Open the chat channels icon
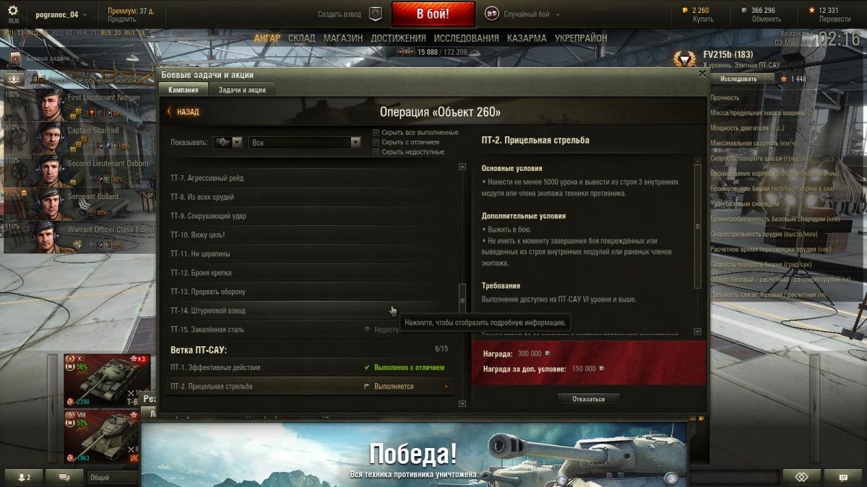The image size is (867, 487). (x=64, y=477)
